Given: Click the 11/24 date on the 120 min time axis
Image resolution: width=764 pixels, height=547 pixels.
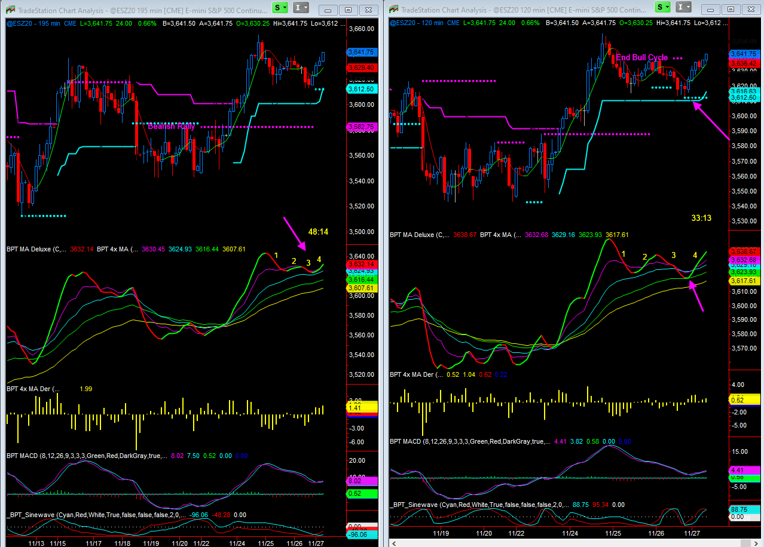Looking at the screenshot, I should 570,532.
